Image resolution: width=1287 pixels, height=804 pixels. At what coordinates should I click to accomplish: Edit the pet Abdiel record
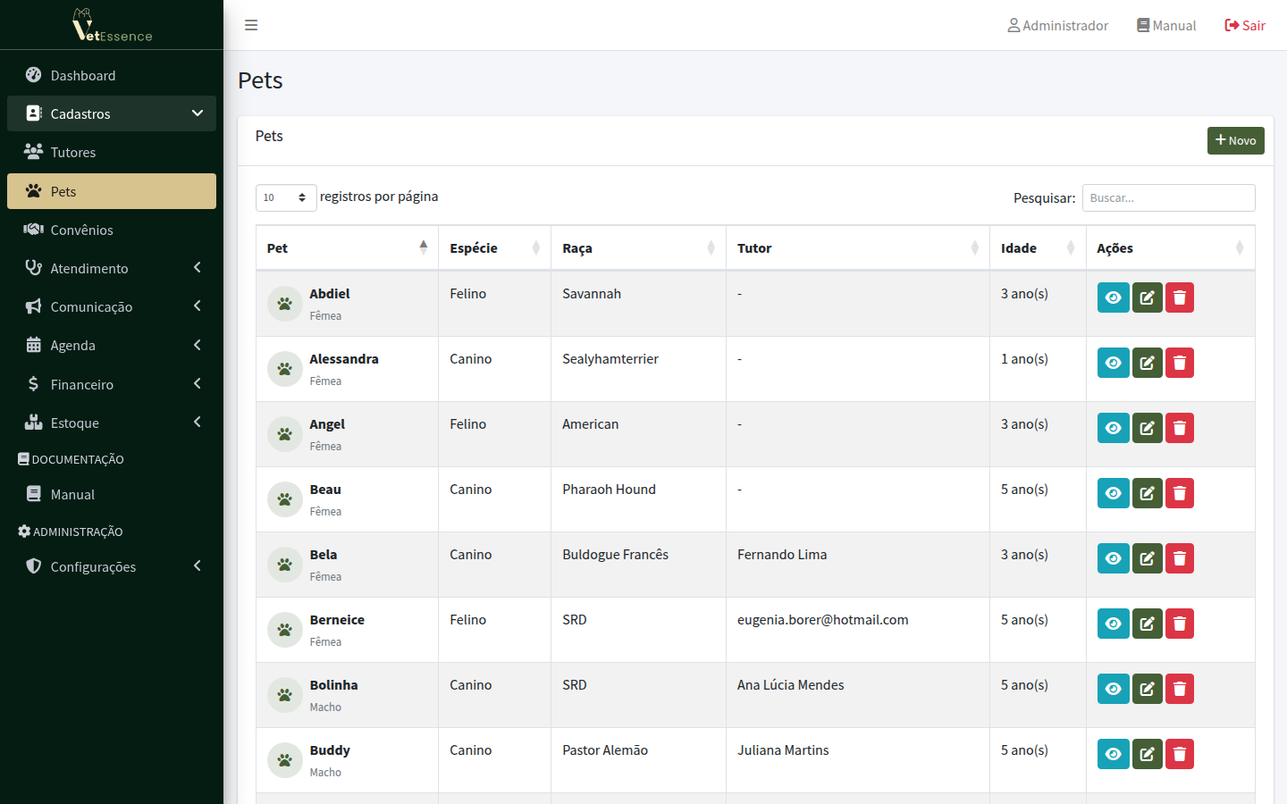pyautogui.click(x=1148, y=297)
